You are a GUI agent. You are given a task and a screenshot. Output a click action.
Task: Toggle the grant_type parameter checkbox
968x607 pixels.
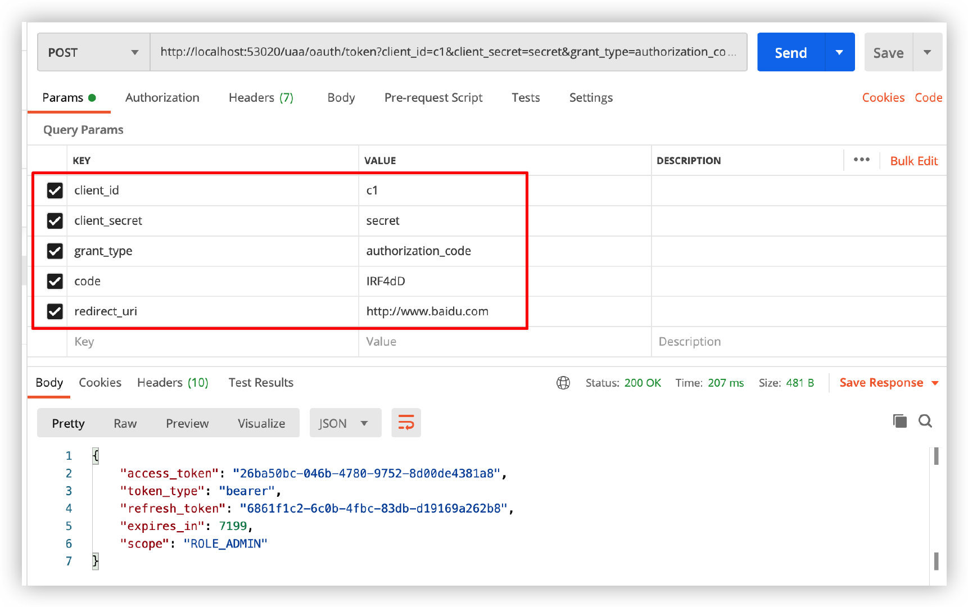[x=55, y=251]
